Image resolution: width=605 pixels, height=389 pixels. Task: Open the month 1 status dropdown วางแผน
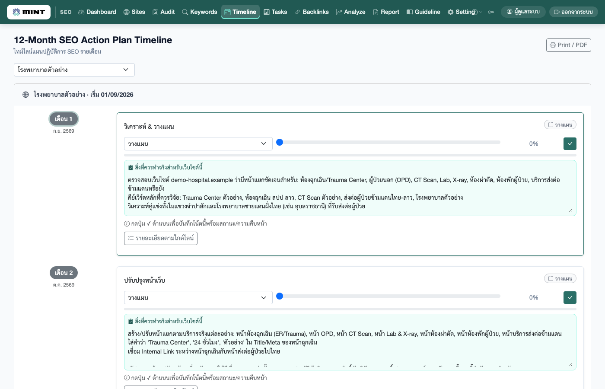pyautogui.click(x=198, y=143)
